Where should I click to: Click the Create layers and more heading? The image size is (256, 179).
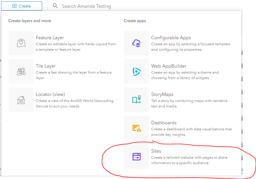(x=30, y=21)
